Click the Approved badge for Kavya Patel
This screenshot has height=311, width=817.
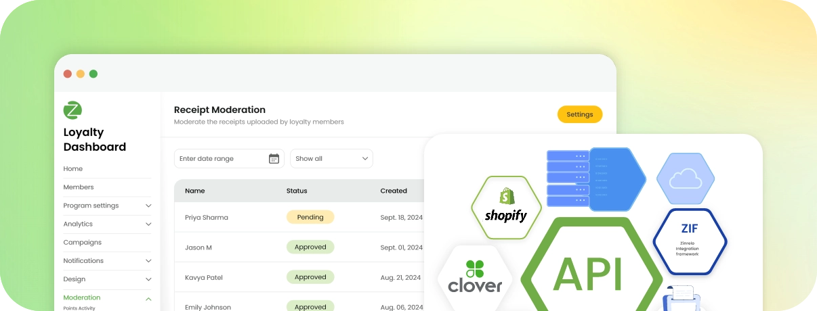click(310, 277)
